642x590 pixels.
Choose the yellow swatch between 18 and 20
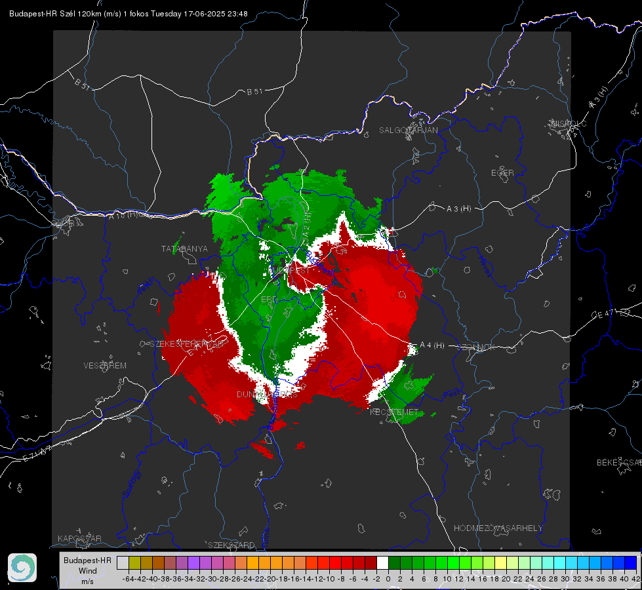pos(500,562)
